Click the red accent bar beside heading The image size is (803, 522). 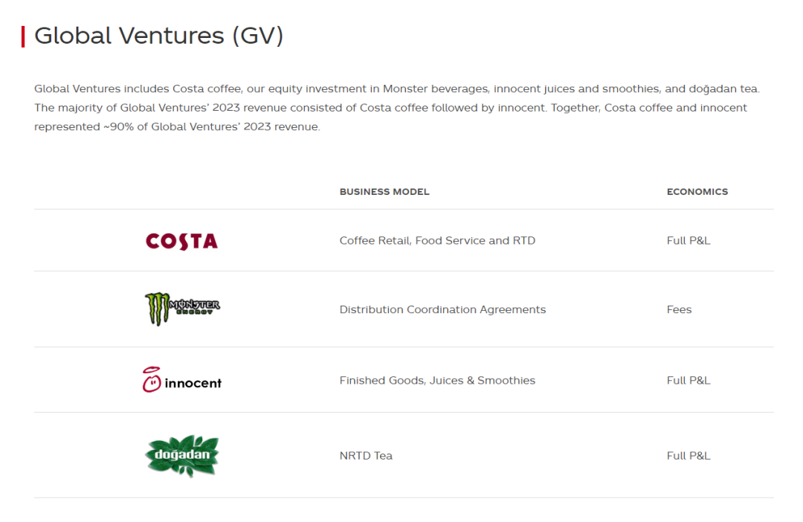[x=23, y=36]
